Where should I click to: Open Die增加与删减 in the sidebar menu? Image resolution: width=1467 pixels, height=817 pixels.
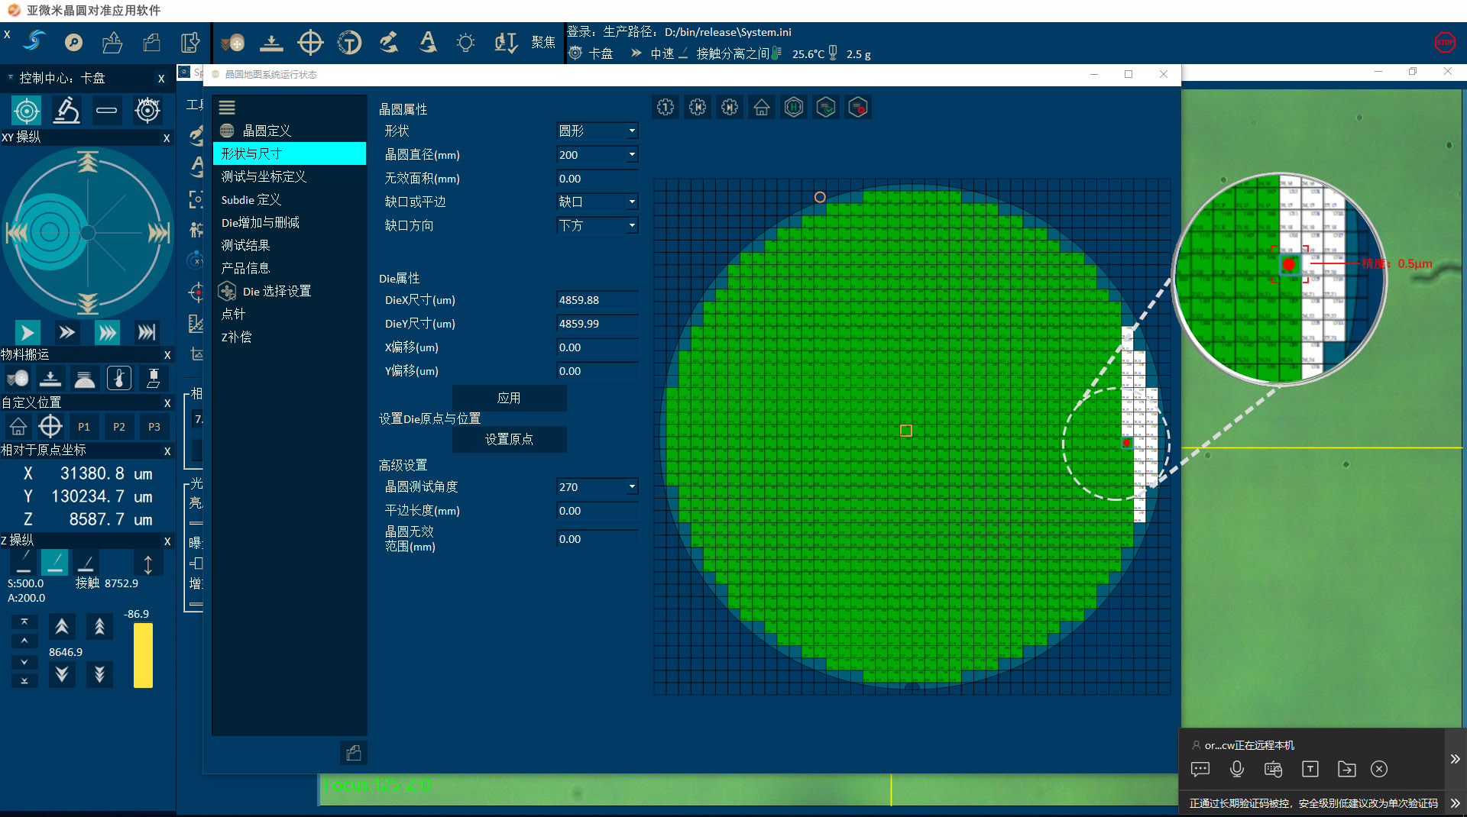click(x=261, y=222)
